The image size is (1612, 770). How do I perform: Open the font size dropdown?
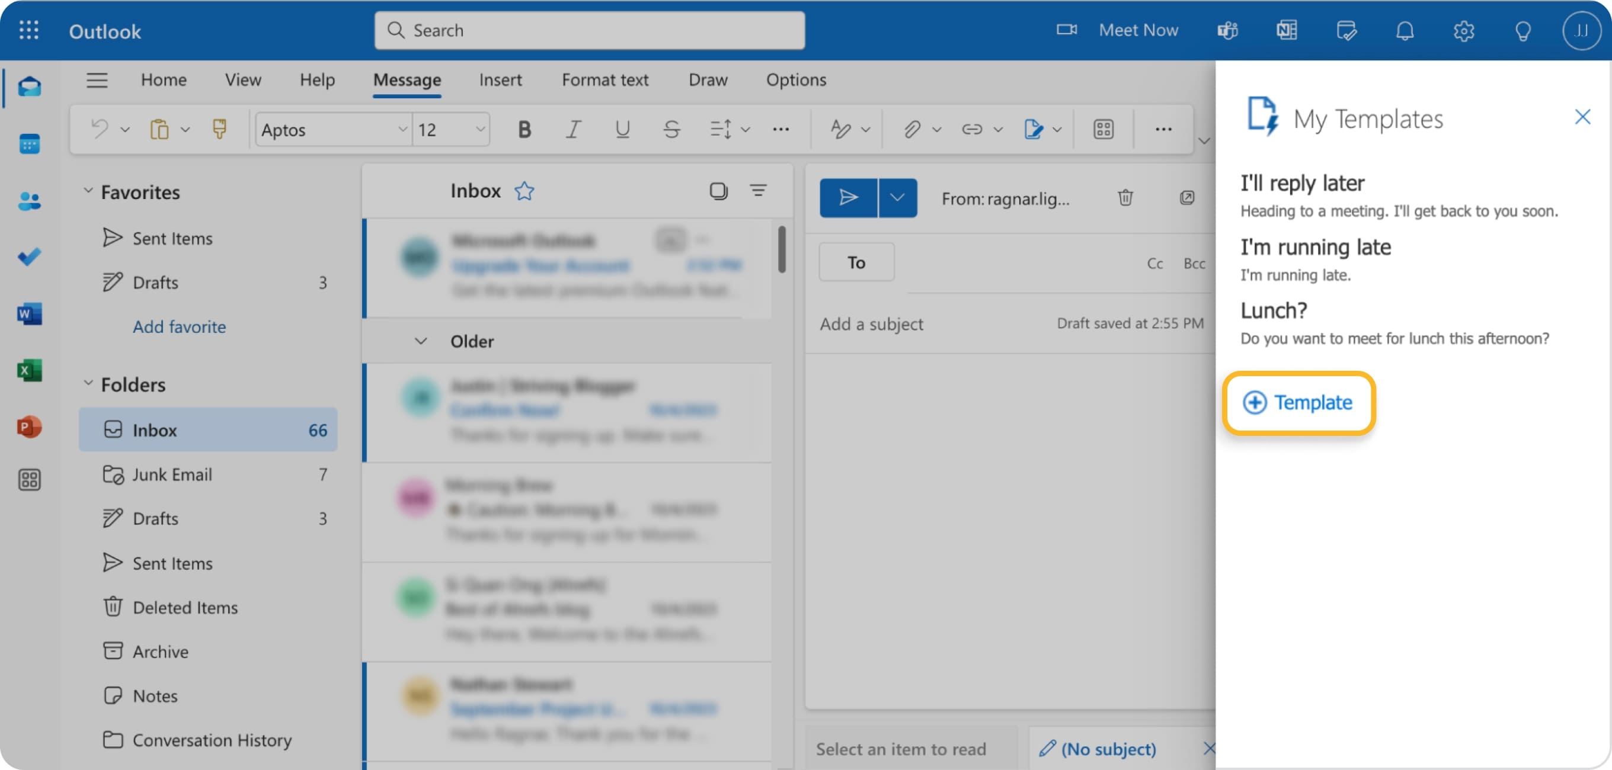pos(479,130)
